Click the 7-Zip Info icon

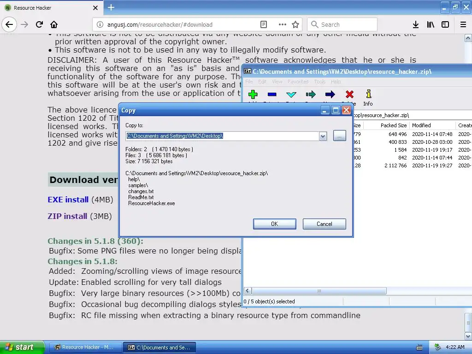368,94
